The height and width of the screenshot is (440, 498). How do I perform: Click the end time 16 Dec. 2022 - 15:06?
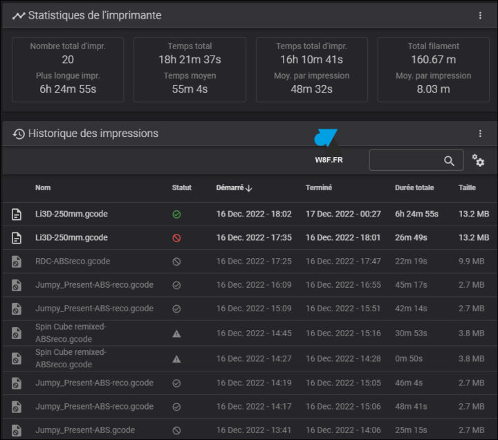343,406
